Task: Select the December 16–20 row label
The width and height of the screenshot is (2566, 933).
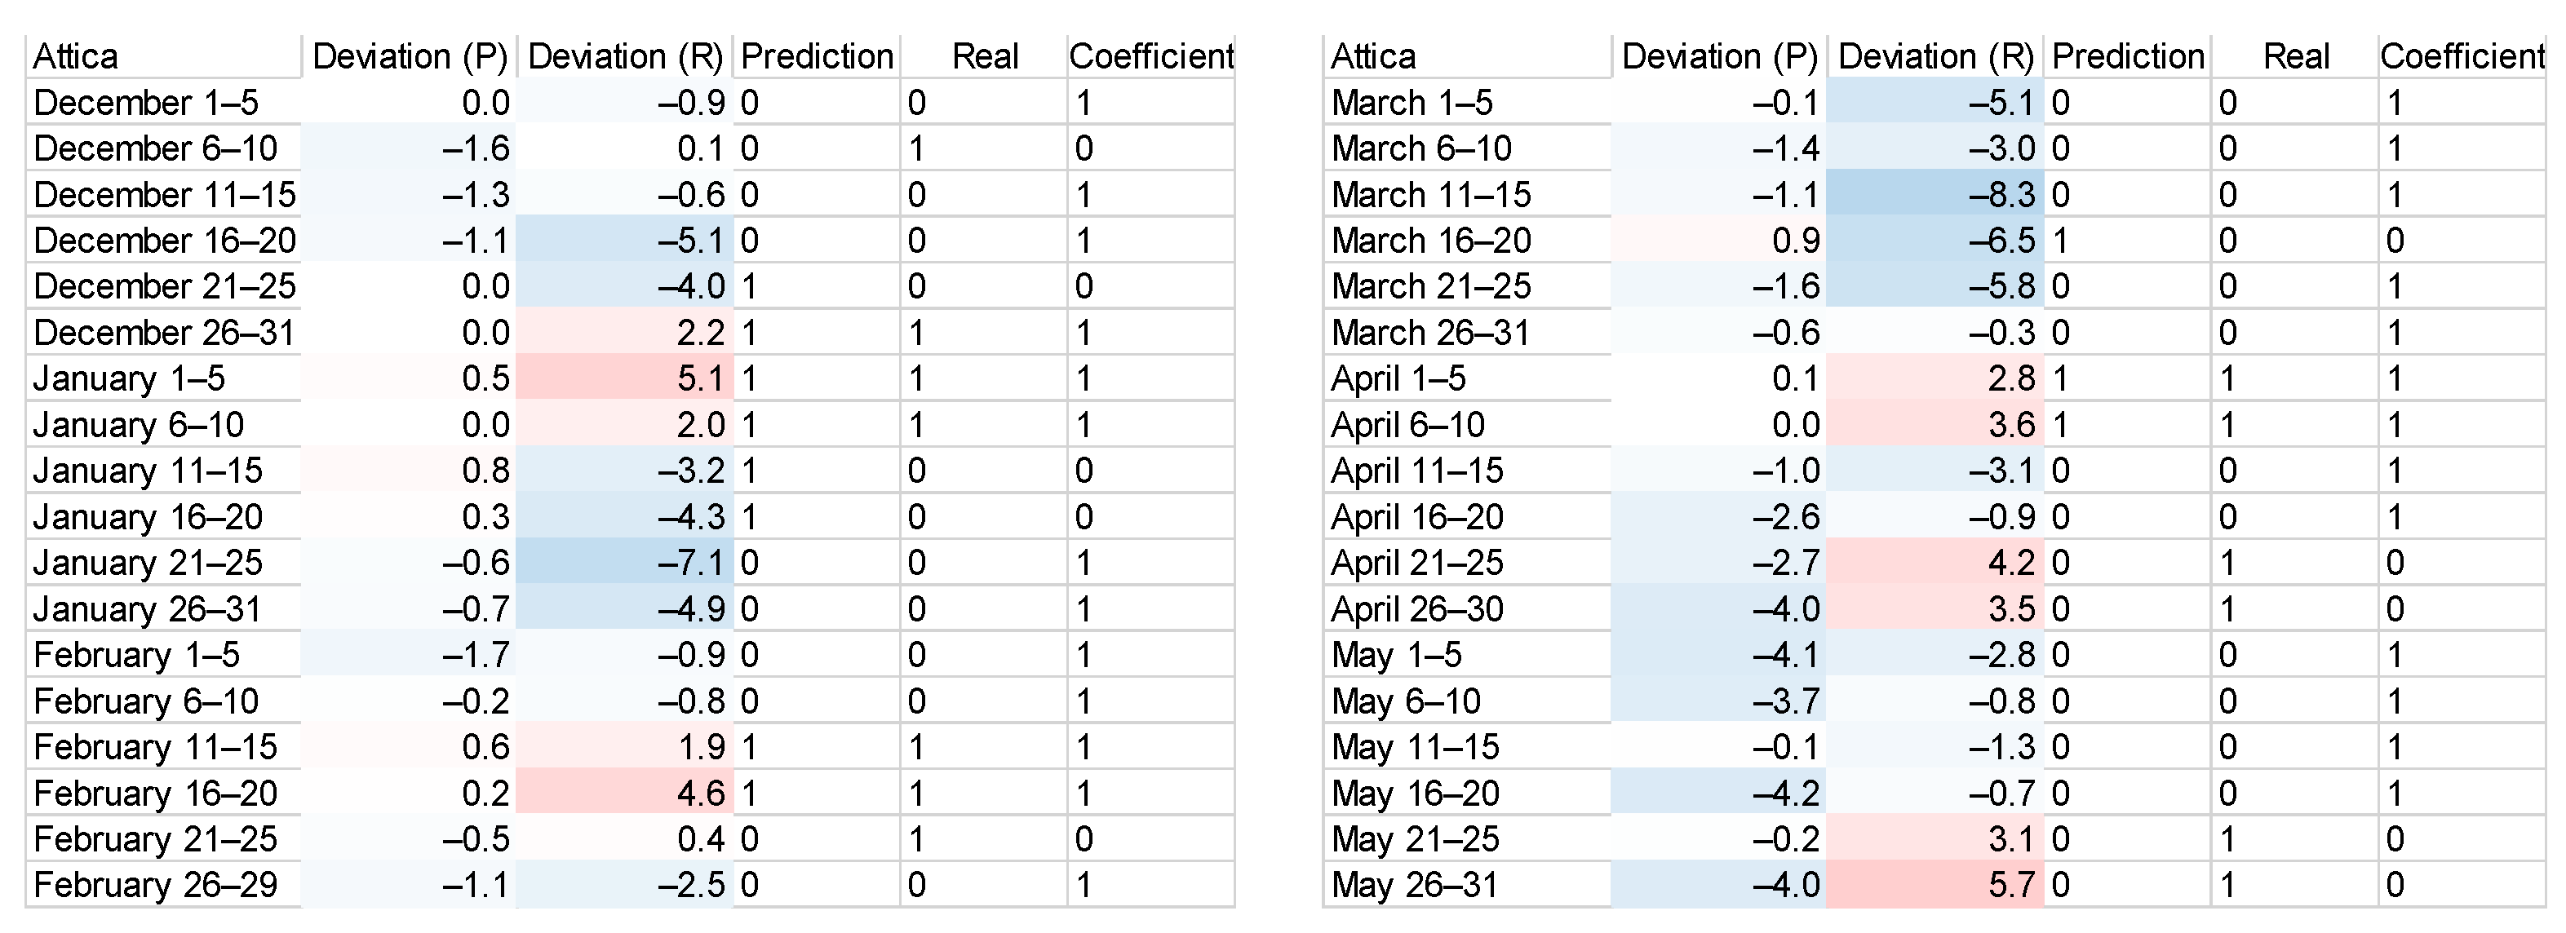Action: pyautogui.click(x=164, y=240)
